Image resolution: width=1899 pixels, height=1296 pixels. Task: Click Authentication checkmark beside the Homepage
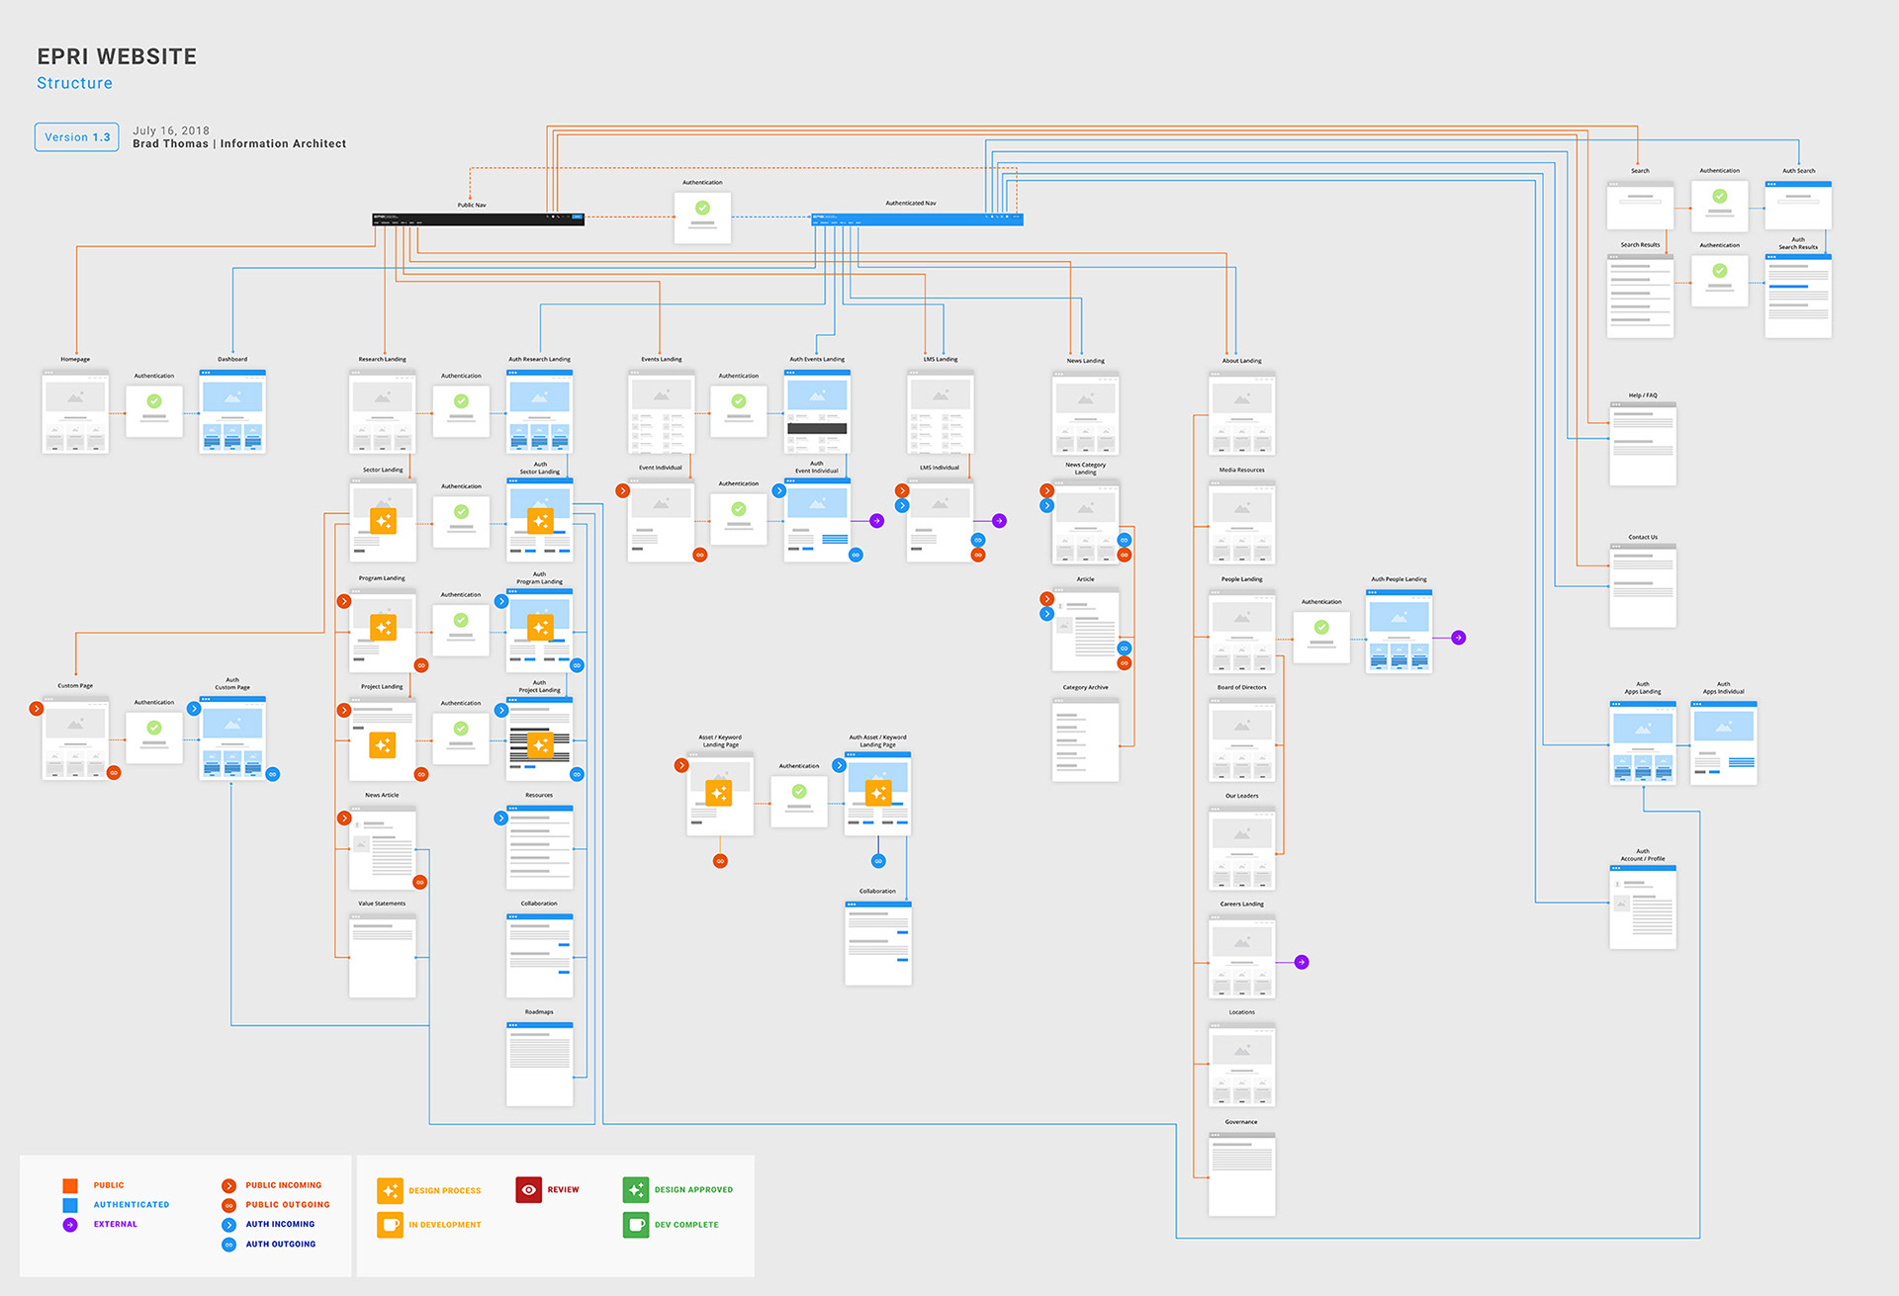[x=154, y=401]
